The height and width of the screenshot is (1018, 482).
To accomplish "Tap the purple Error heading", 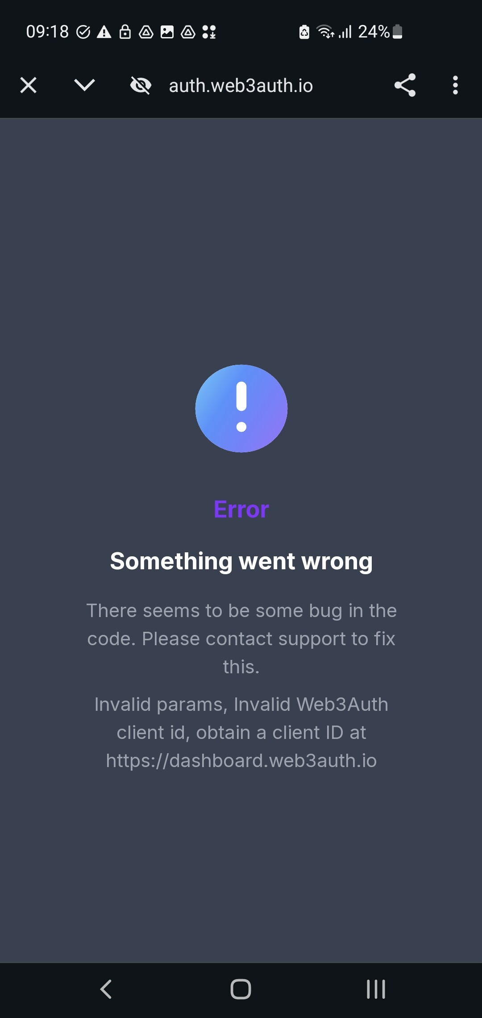I will coord(241,509).
